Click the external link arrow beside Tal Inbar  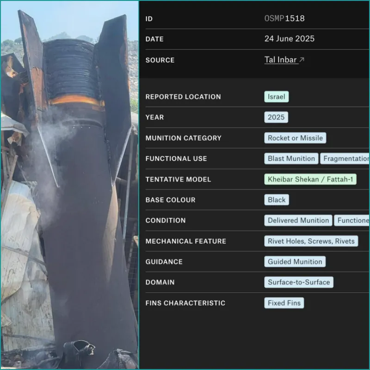(x=302, y=60)
